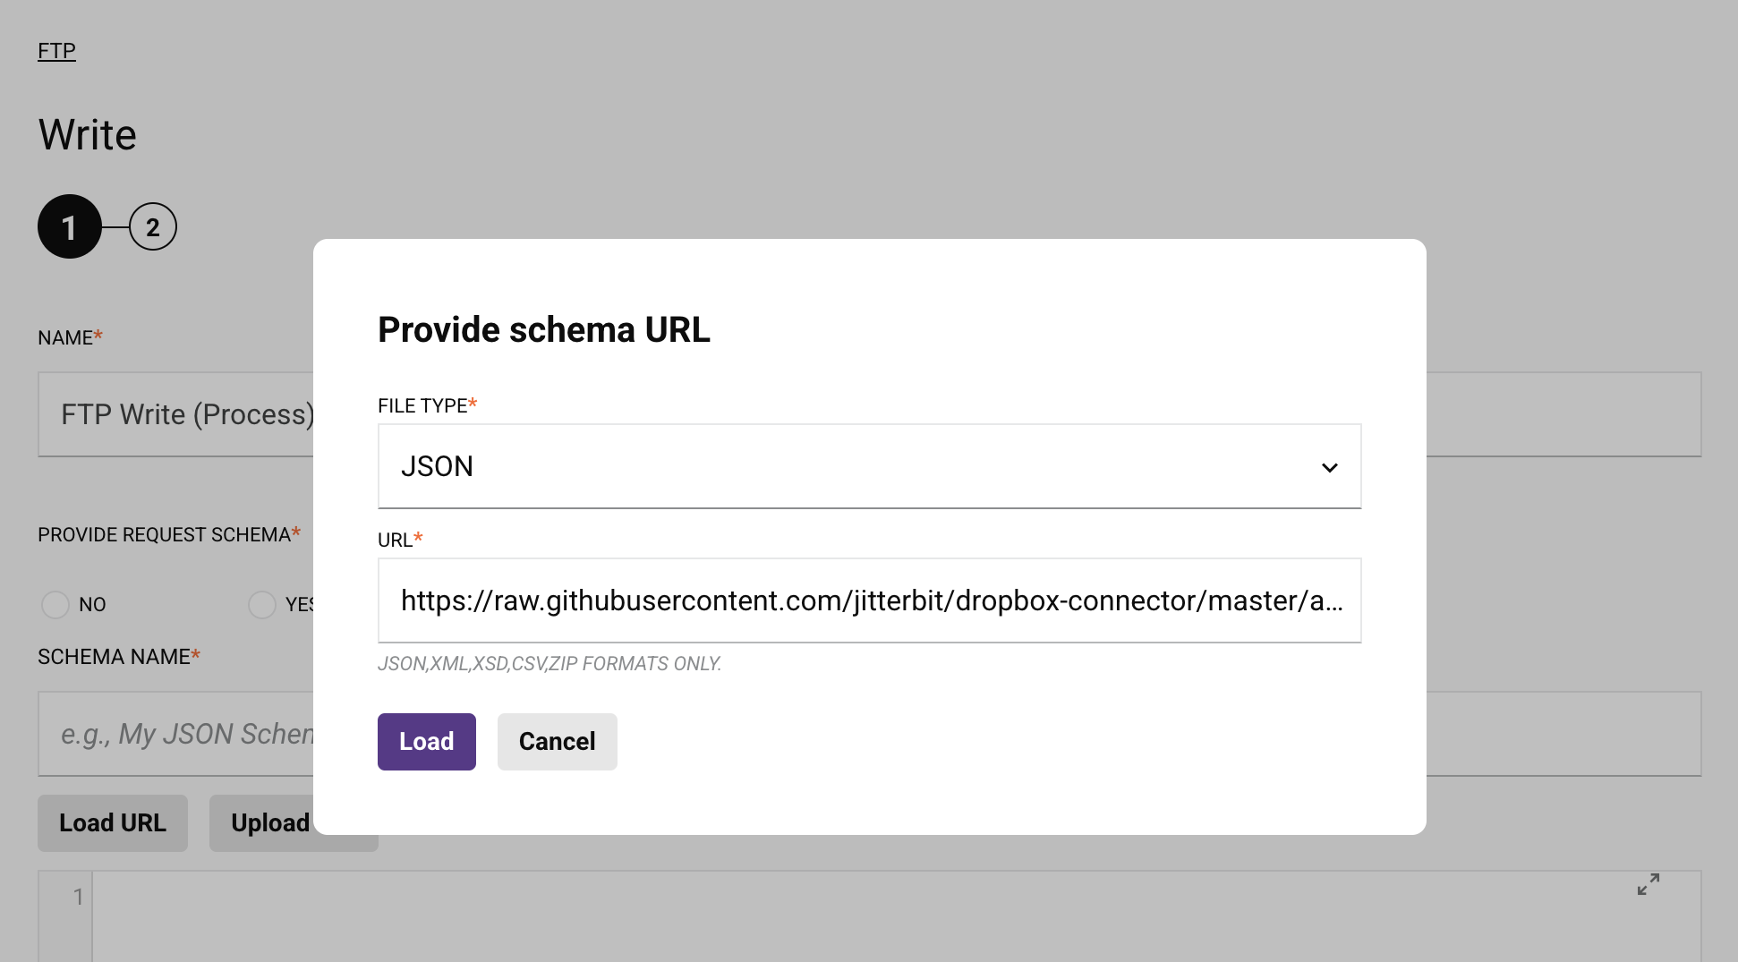
Task: Open the File Type dropdown showing JSON
Action: click(x=868, y=466)
